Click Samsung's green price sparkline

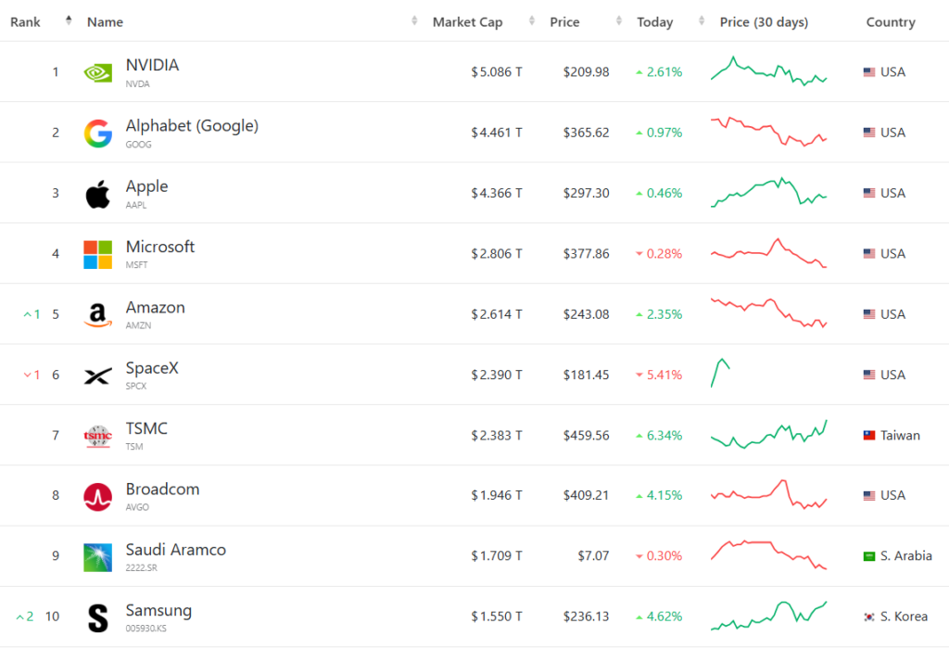click(x=768, y=616)
